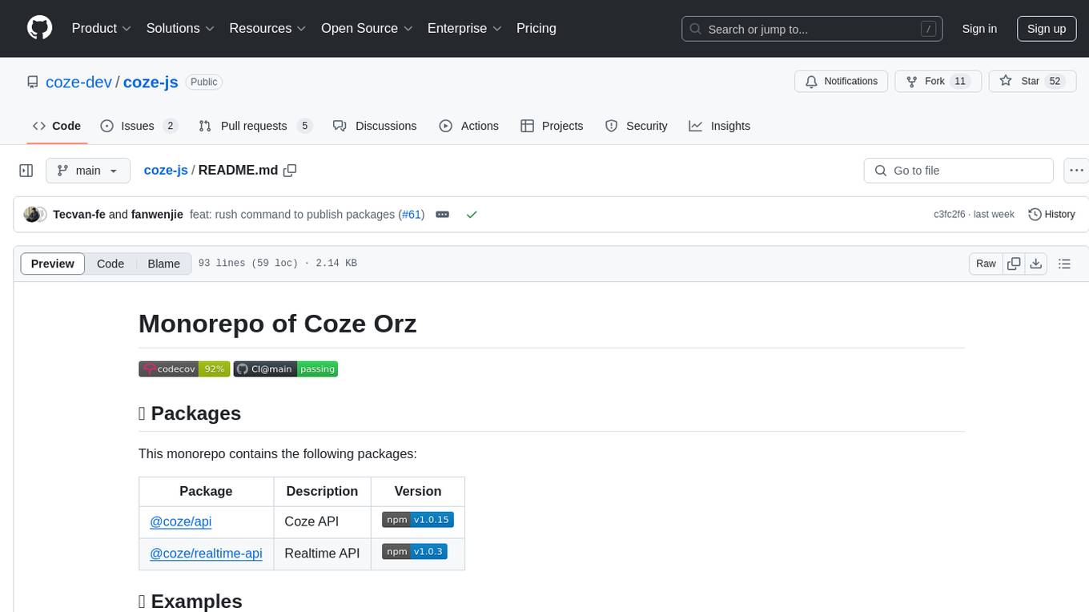Image resolution: width=1089 pixels, height=612 pixels.
Task: Open the document outline
Action: pos(1065,264)
